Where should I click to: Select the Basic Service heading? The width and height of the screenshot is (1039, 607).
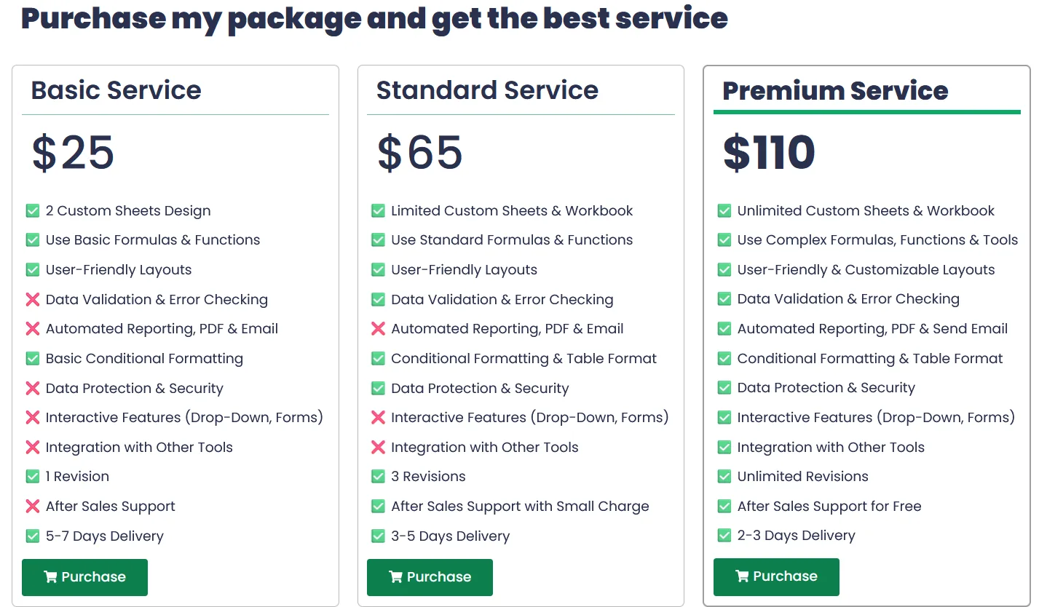coord(116,90)
